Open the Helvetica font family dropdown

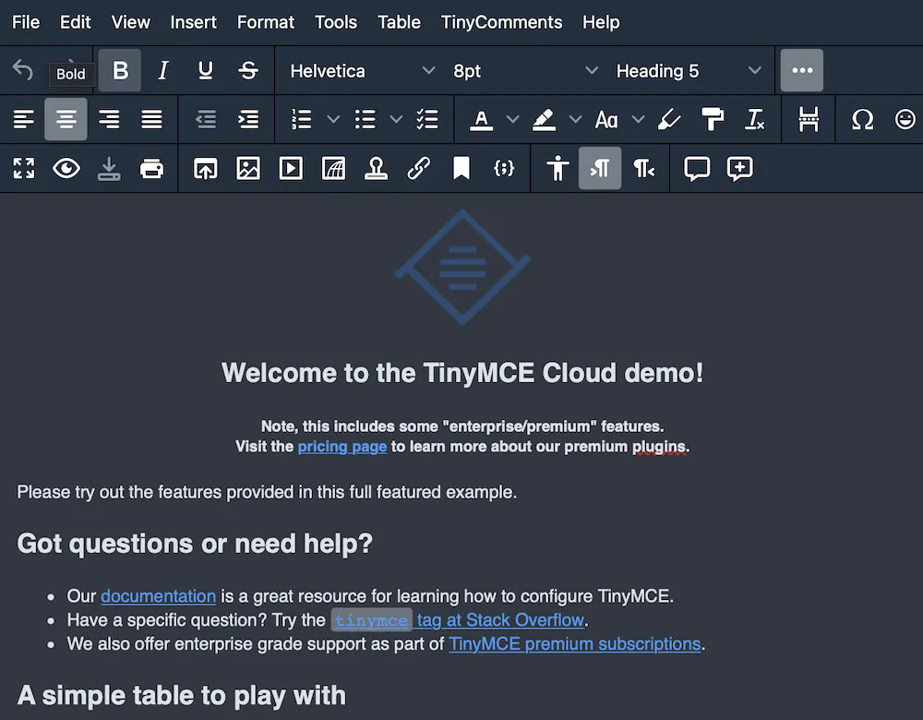pos(362,71)
